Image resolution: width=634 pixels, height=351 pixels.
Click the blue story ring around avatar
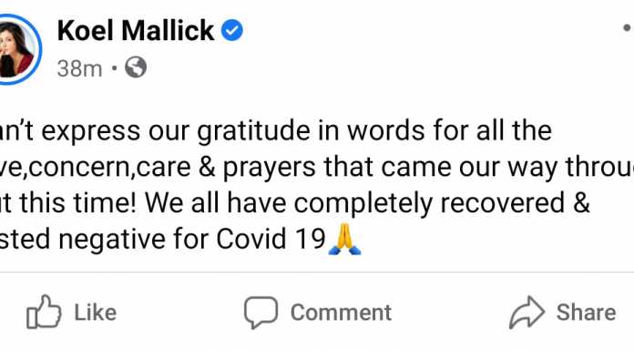[18, 49]
